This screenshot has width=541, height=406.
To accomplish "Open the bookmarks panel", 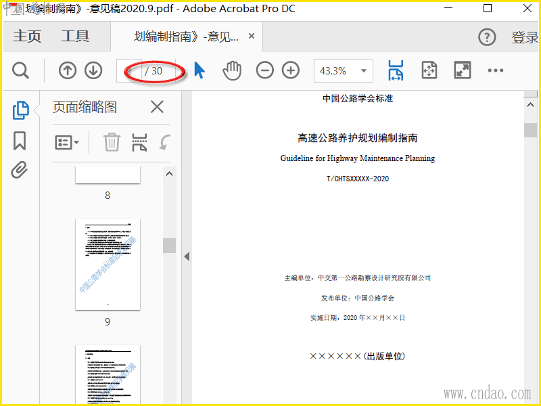I will pos(20,141).
